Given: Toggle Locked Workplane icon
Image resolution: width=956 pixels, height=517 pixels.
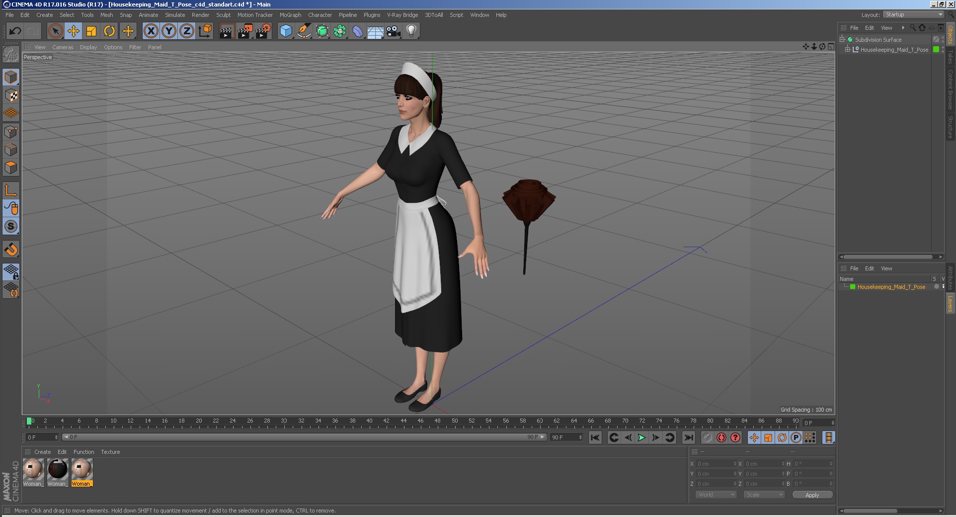Looking at the screenshot, I should pos(11,271).
